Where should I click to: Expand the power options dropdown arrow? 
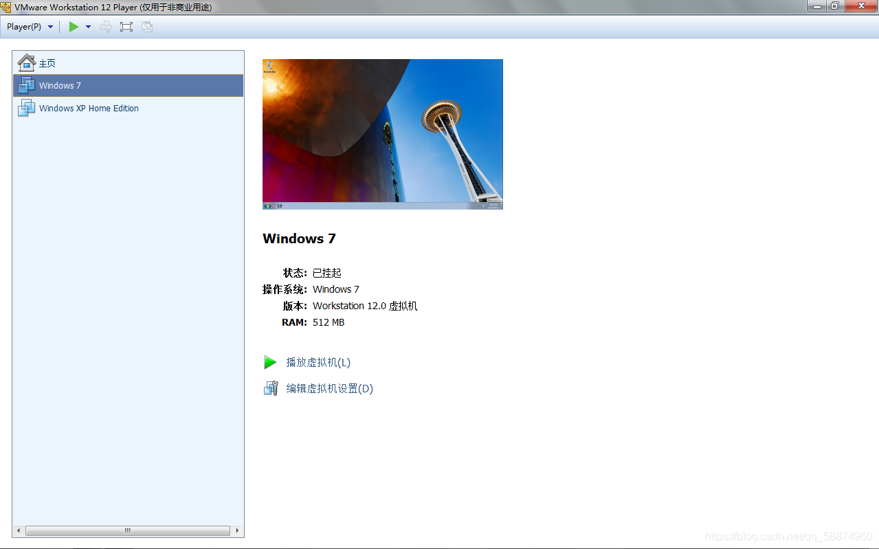tap(88, 27)
